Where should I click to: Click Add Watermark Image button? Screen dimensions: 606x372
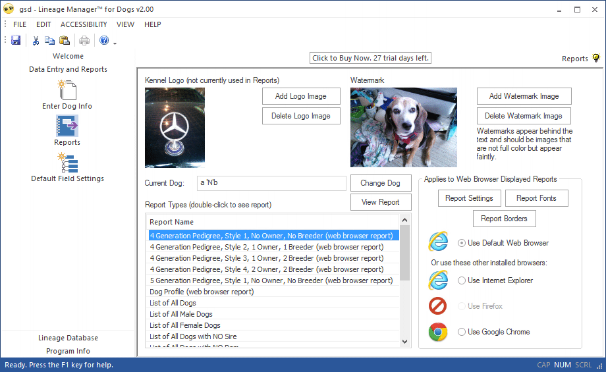point(524,96)
